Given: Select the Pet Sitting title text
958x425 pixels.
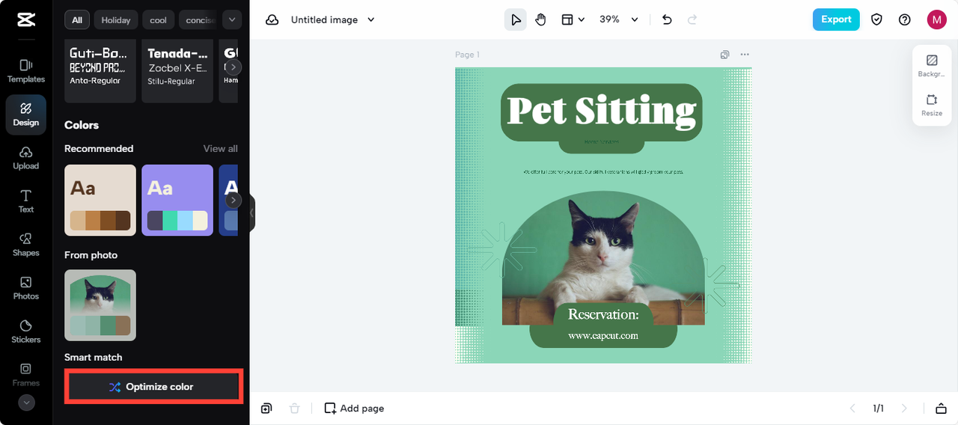Looking at the screenshot, I should coord(602,111).
